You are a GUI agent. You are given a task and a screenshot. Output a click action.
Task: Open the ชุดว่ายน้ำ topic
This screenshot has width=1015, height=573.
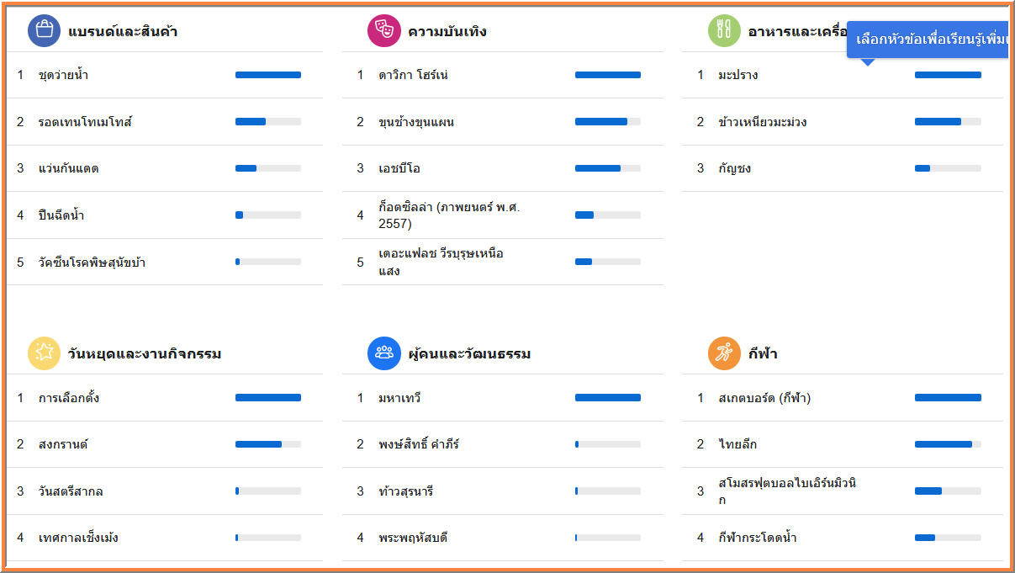click(x=64, y=75)
